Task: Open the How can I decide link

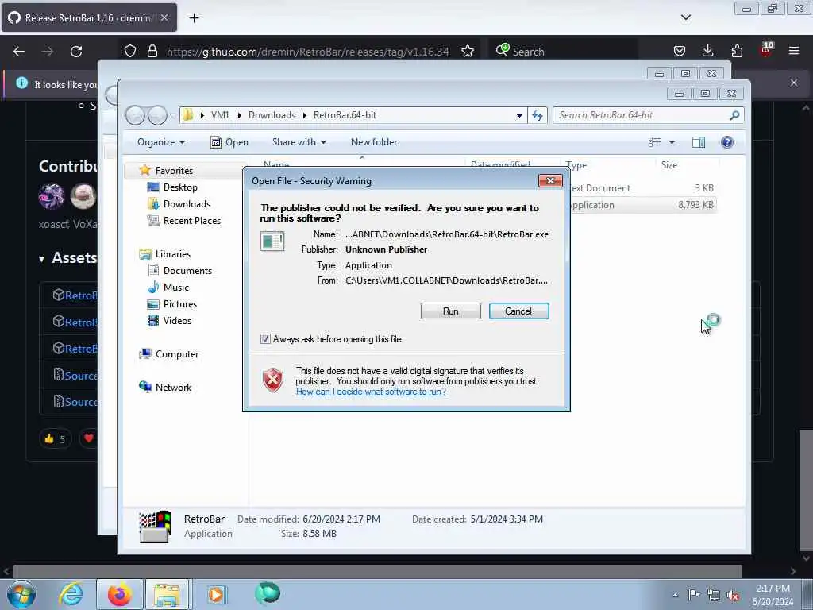Action: point(371,392)
